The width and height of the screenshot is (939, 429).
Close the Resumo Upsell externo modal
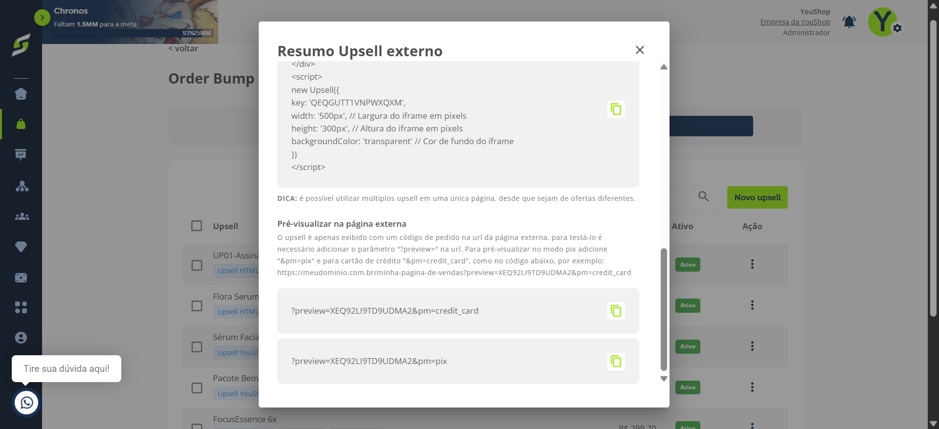pos(639,50)
